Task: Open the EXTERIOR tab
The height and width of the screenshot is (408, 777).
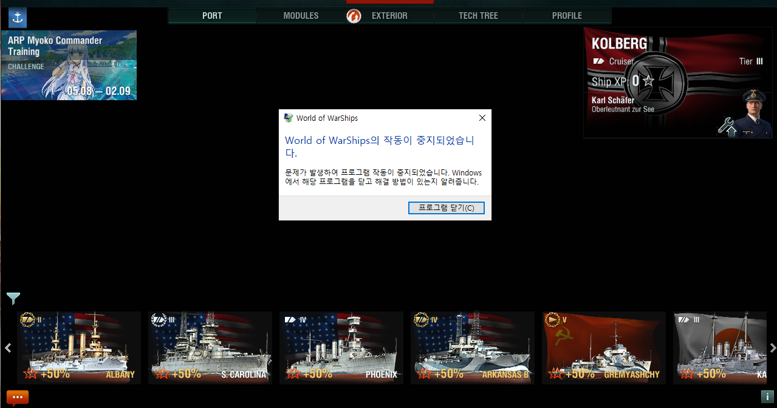Action: click(389, 16)
